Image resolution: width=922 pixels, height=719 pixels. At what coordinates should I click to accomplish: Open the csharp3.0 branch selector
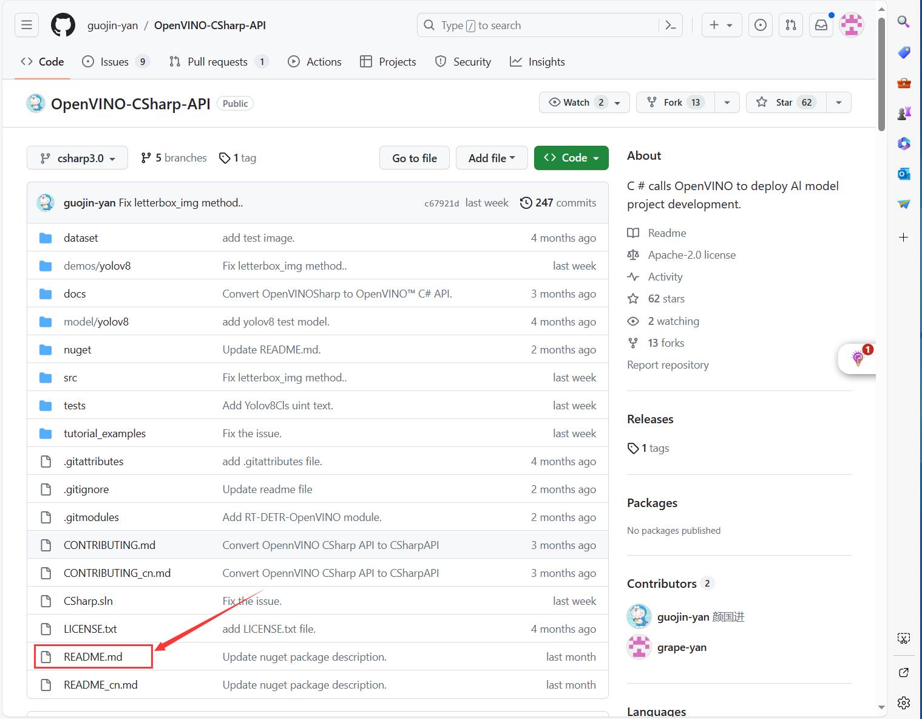pyautogui.click(x=77, y=158)
